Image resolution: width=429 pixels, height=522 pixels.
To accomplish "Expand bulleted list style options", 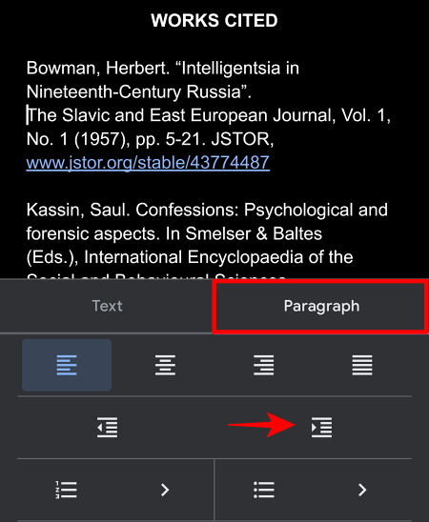I will pos(362,490).
